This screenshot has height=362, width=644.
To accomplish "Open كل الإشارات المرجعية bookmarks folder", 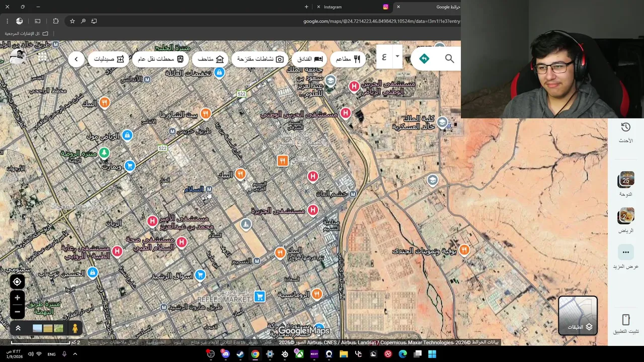I will click(26, 34).
